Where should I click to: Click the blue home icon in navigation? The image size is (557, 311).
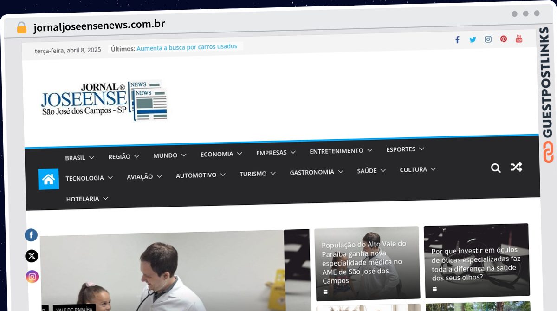point(48,179)
